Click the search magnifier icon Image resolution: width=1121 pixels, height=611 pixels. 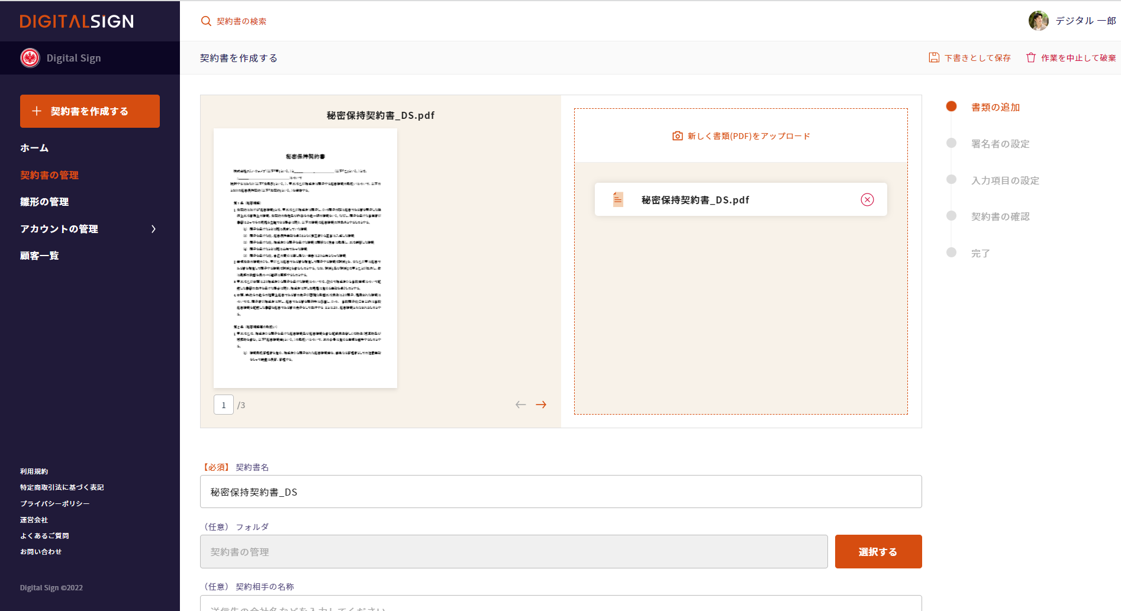point(206,21)
